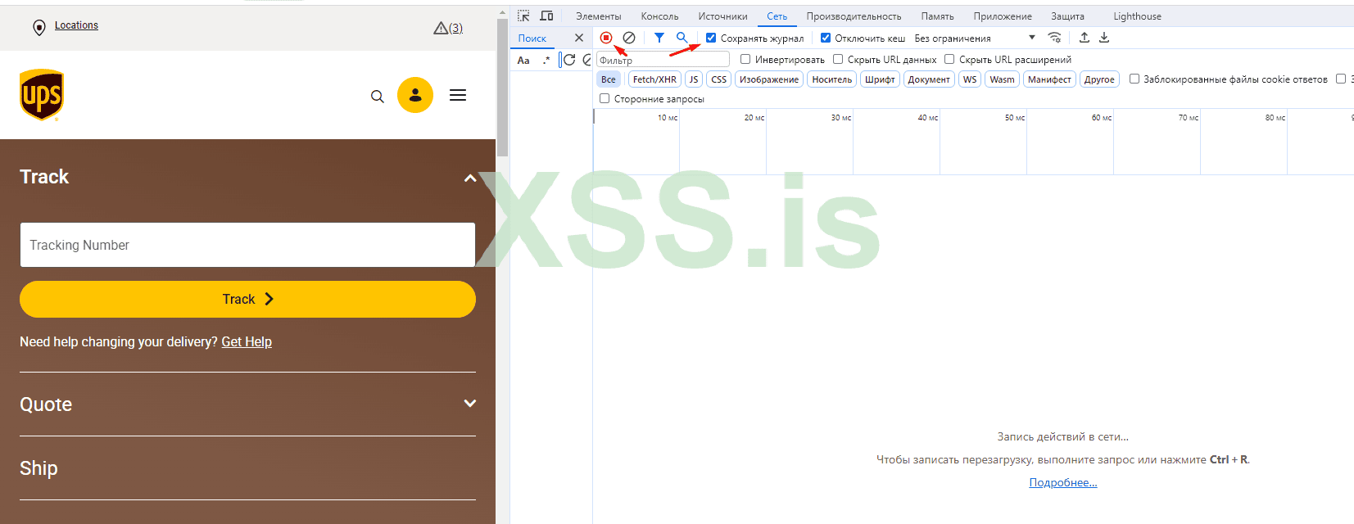1354x524 pixels.
Task: Select the Все request type filter
Action: [609, 79]
